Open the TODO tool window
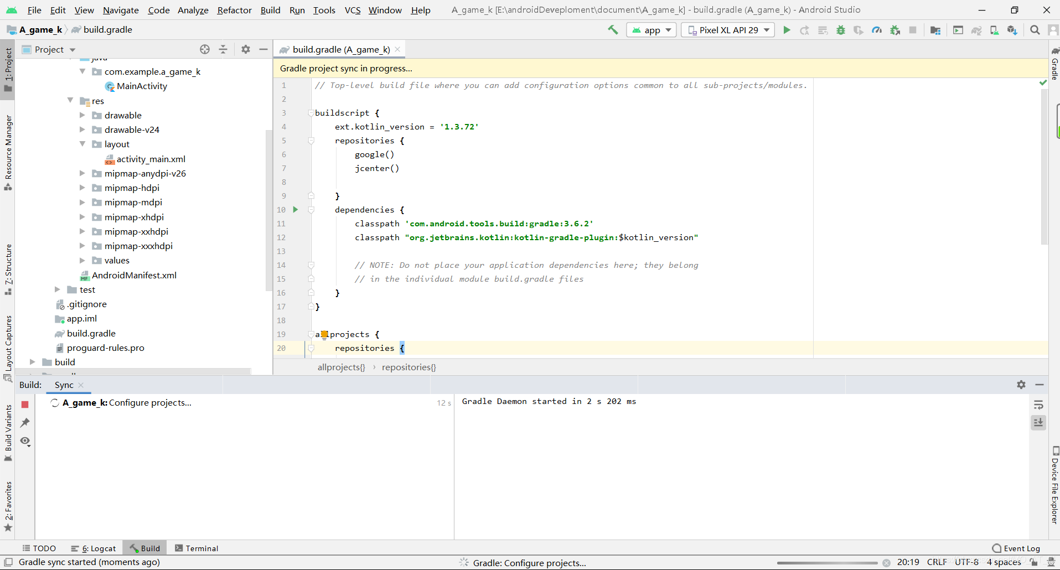This screenshot has height=570, width=1060. pos(39,548)
